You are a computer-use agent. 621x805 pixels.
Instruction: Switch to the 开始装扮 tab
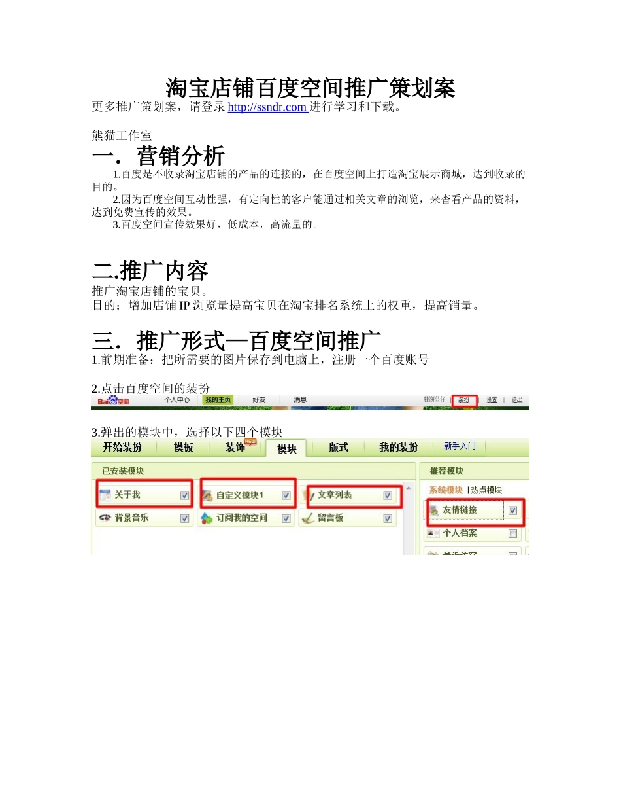click(122, 448)
